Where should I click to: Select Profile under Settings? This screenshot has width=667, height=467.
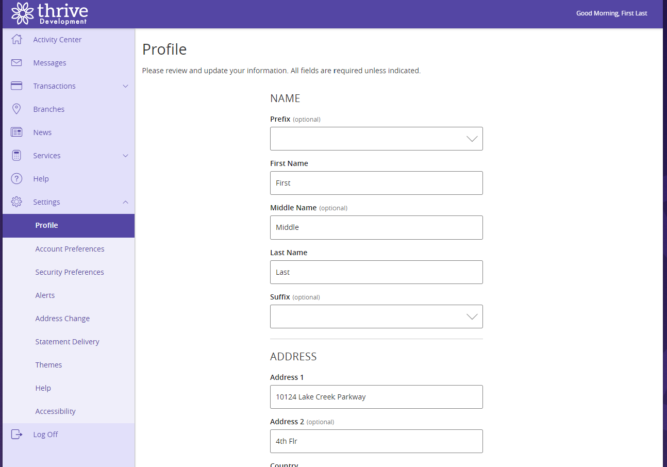point(69,226)
